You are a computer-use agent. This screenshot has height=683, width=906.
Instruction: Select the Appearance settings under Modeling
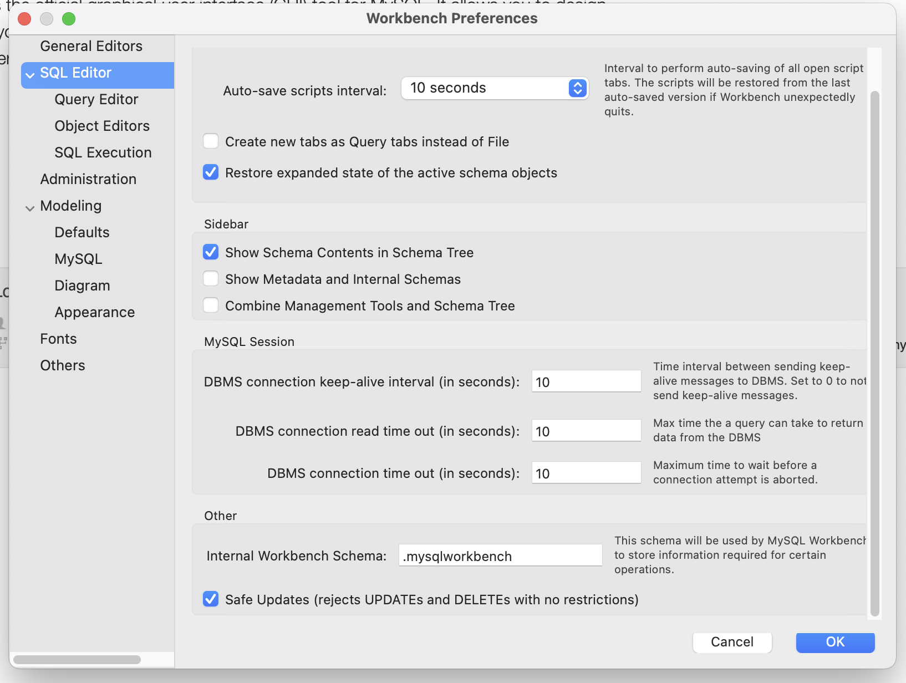point(94,312)
